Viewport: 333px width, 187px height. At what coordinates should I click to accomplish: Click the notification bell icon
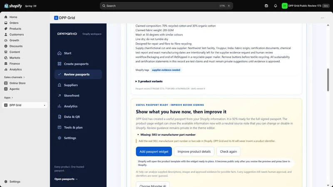[276, 6]
